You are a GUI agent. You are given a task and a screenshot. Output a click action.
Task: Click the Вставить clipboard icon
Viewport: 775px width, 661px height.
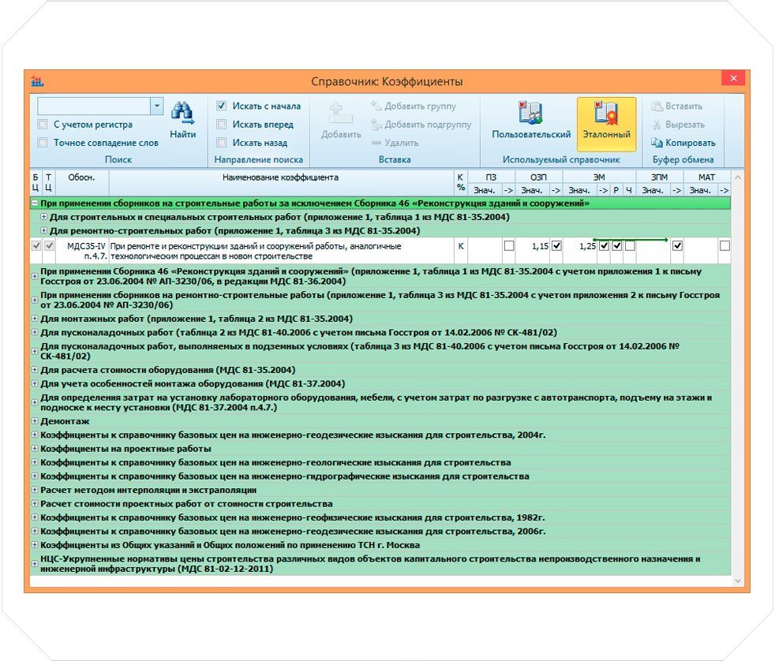click(657, 106)
